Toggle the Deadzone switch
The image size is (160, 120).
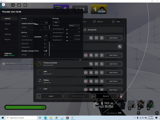coord(45,47)
